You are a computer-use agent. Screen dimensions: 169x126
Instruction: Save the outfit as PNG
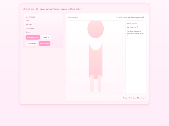[44, 44]
